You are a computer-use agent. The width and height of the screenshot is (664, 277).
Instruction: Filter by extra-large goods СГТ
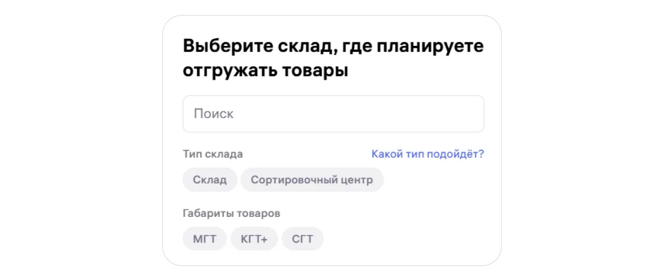coord(302,239)
